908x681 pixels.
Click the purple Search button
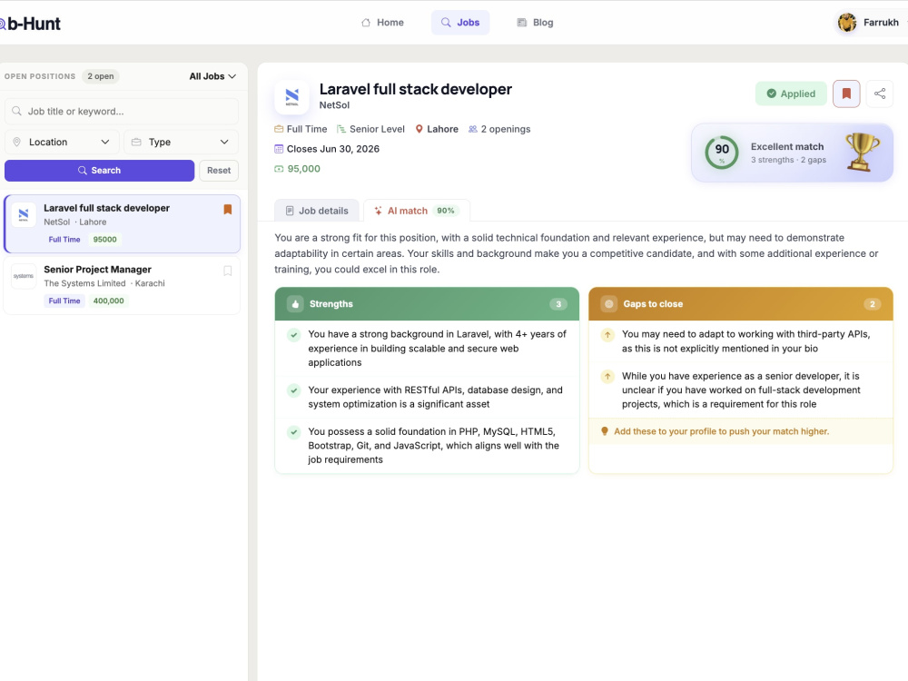[x=100, y=171]
